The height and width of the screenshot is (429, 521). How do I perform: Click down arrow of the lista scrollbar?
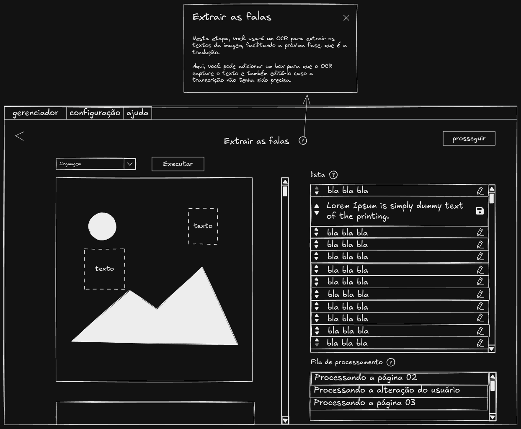(492, 349)
